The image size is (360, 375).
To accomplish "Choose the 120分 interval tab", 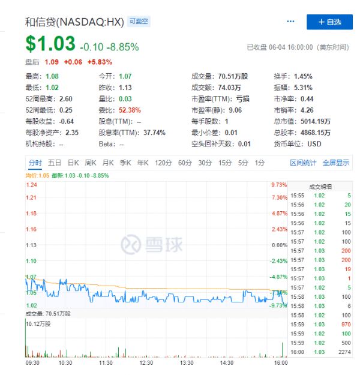I will click(163, 163).
